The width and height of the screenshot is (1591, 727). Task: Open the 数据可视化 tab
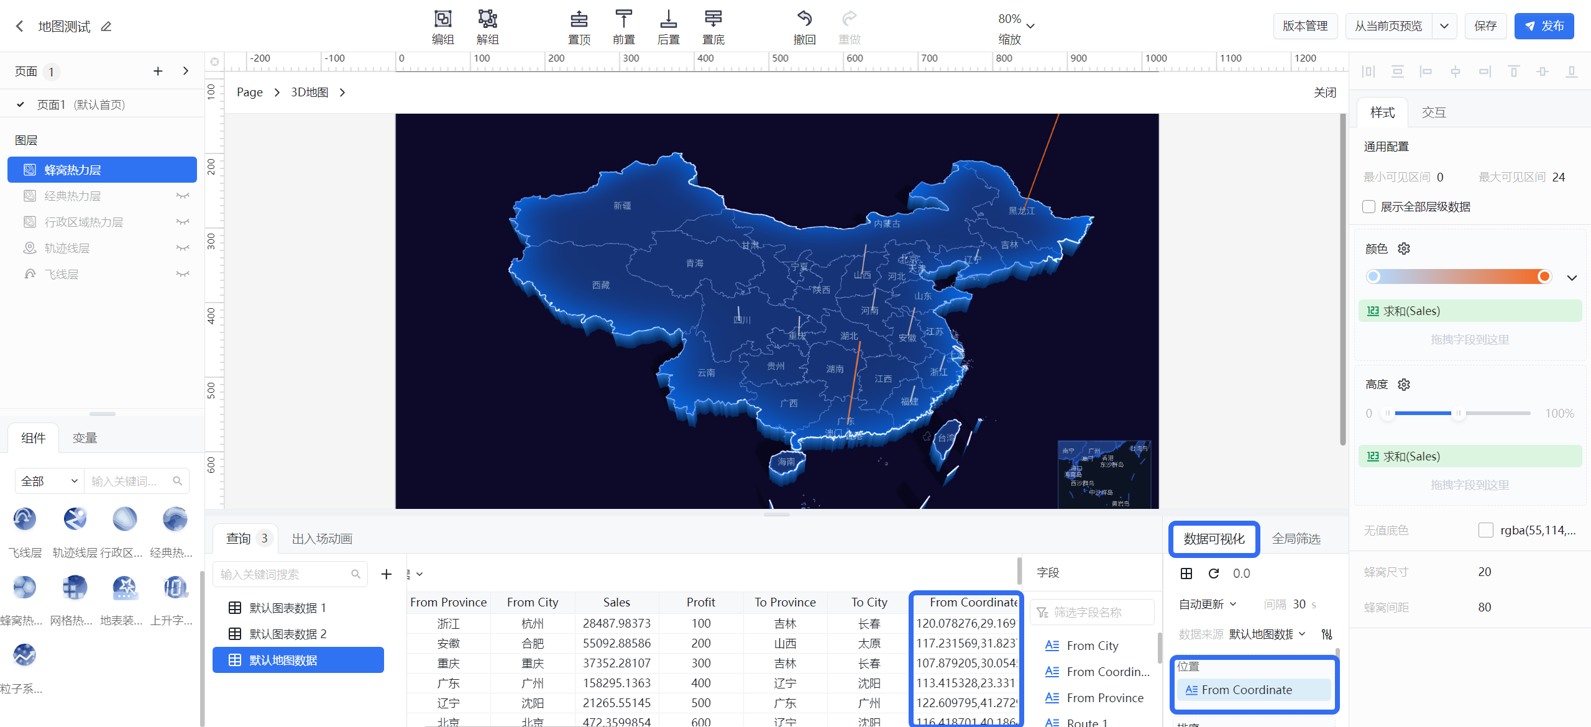[1214, 539]
